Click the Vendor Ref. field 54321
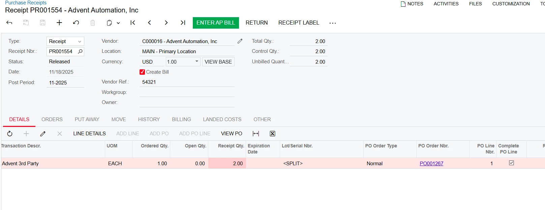The image size is (545, 210). 187,82
